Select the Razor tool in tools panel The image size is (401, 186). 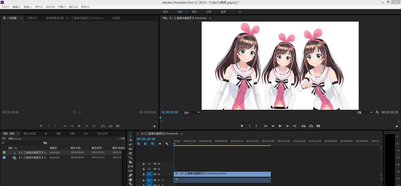tap(130, 162)
